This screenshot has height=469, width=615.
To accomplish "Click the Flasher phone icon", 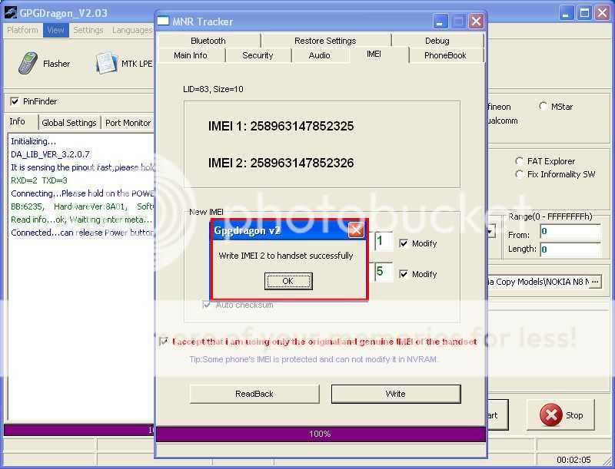I will (28, 63).
